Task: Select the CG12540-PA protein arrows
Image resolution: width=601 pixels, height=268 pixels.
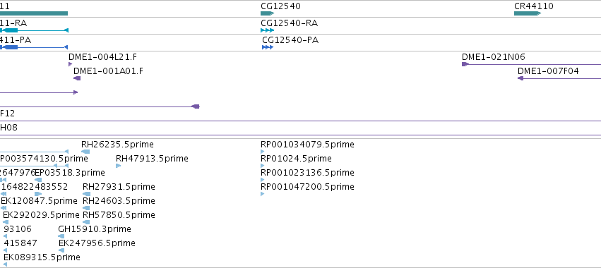Action: tap(268, 47)
